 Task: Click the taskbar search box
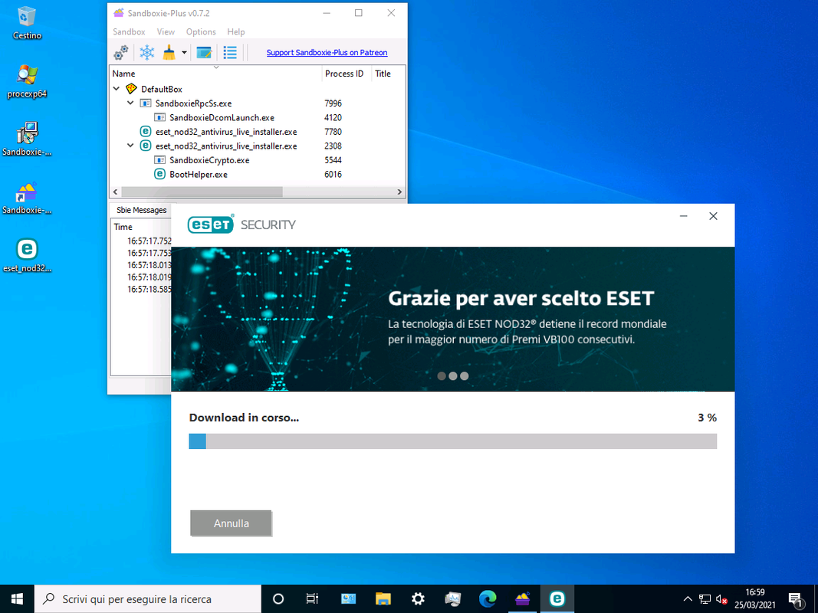coord(148,599)
